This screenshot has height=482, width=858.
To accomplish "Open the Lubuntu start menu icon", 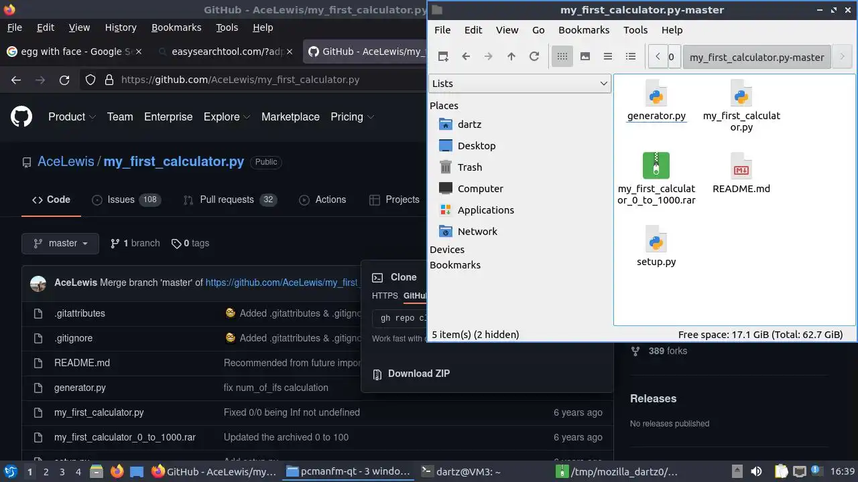I will tap(10, 471).
